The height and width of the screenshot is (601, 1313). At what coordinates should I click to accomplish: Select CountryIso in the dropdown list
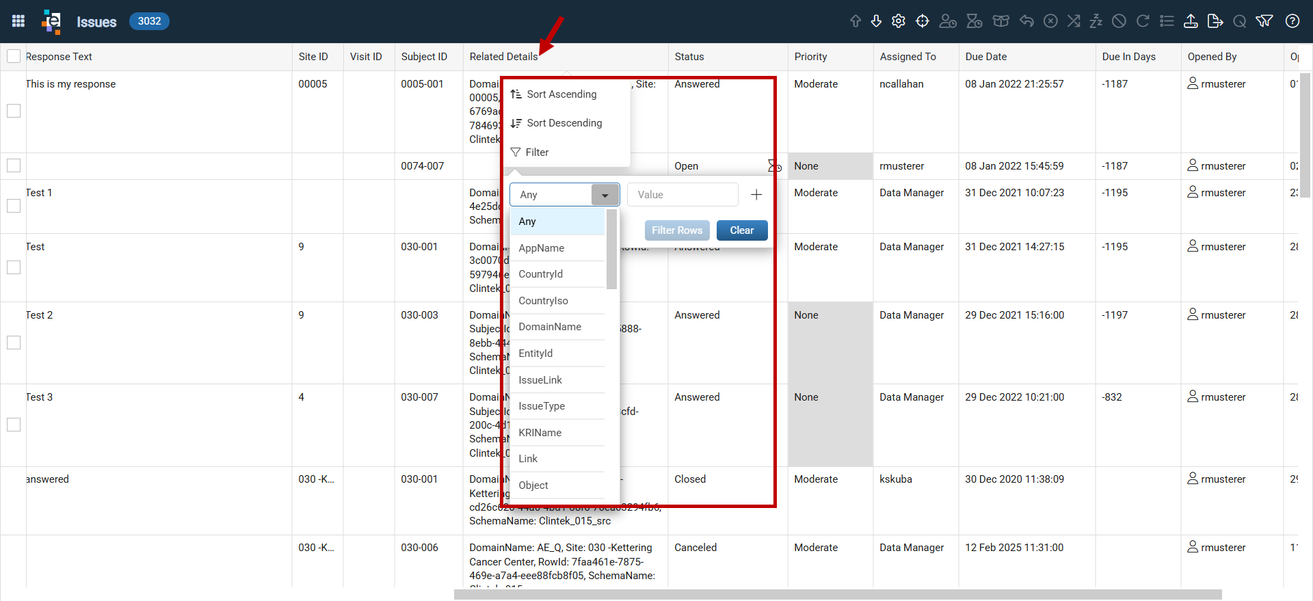(x=557, y=301)
